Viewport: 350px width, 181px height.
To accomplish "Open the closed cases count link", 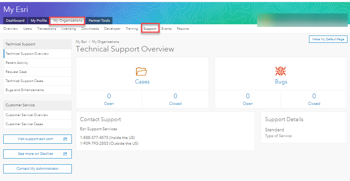I will 175,99.
